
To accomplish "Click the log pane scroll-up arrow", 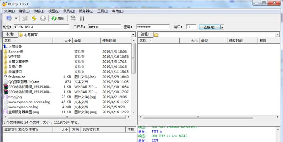I will (x=278, y=129).
